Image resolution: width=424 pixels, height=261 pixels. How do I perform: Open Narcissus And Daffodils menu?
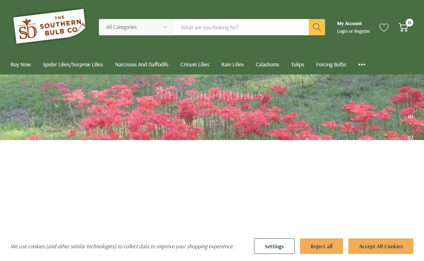click(142, 65)
